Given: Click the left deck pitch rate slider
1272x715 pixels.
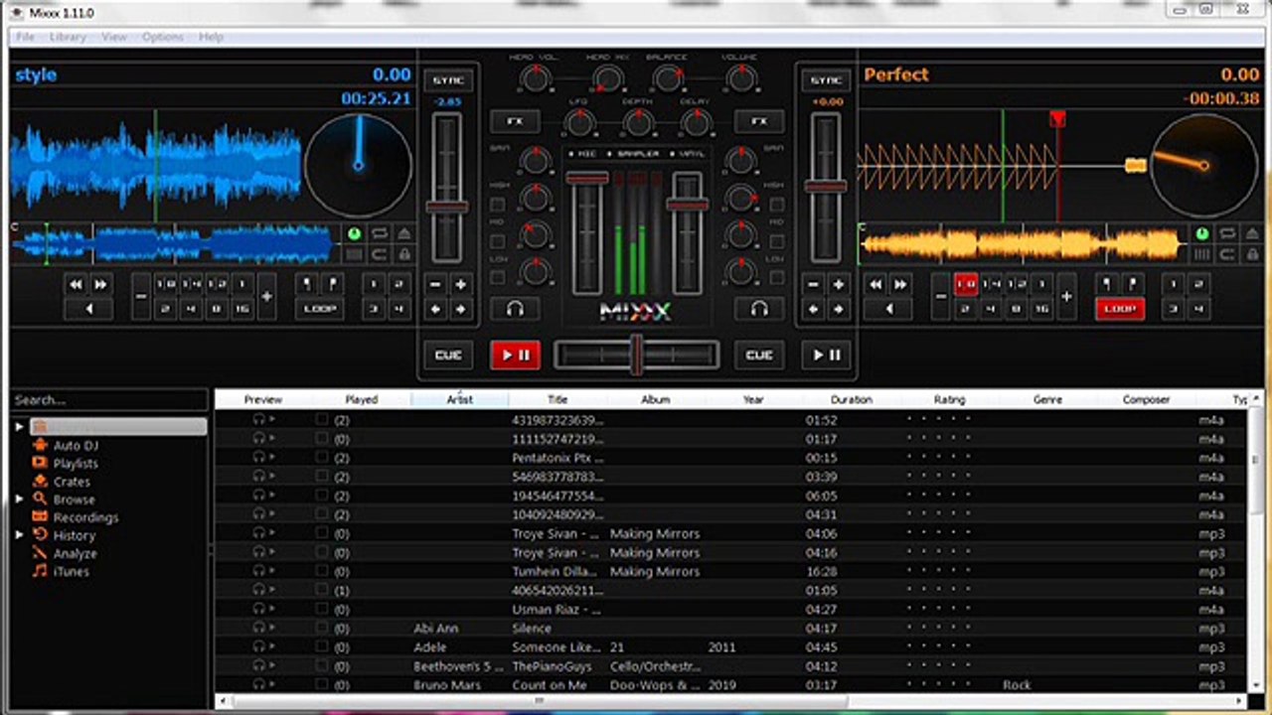Looking at the screenshot, I should tap(447, 207).
